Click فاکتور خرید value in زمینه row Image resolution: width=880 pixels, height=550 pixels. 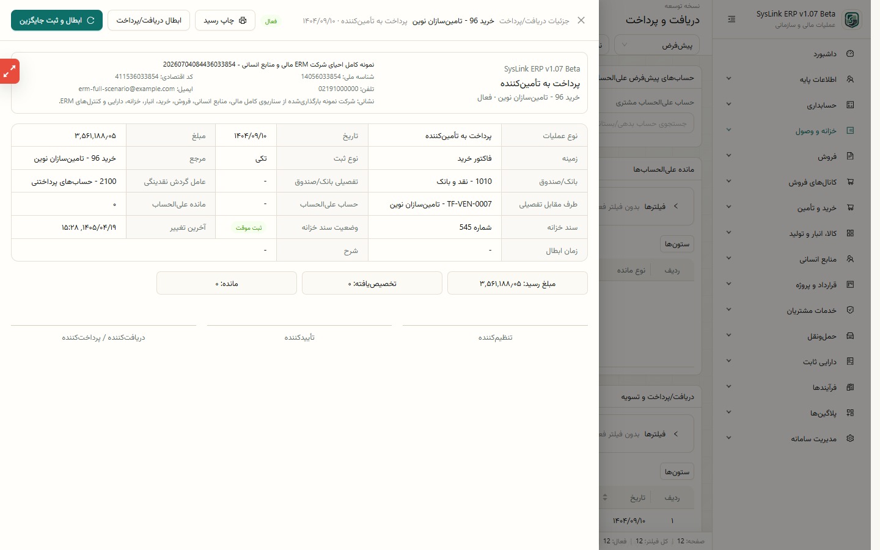click(x=475, y=158)
